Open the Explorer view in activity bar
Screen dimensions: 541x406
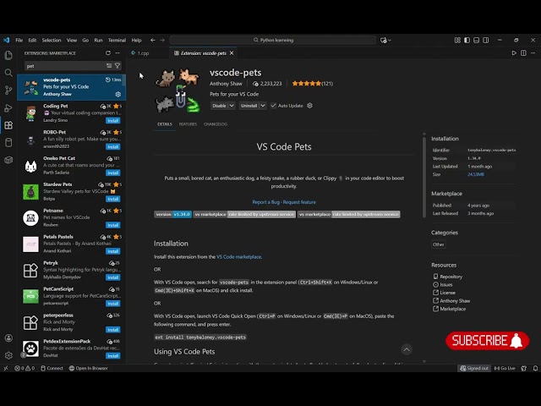click(x=8, y=55)
